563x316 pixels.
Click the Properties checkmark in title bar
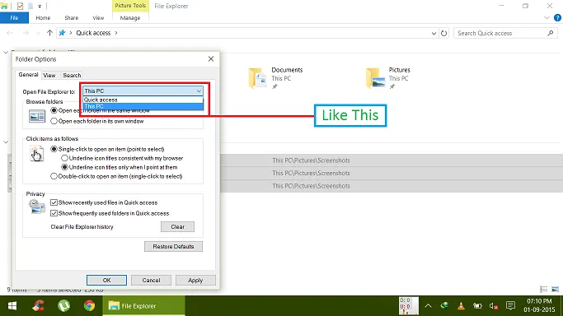tap(20, 6)
